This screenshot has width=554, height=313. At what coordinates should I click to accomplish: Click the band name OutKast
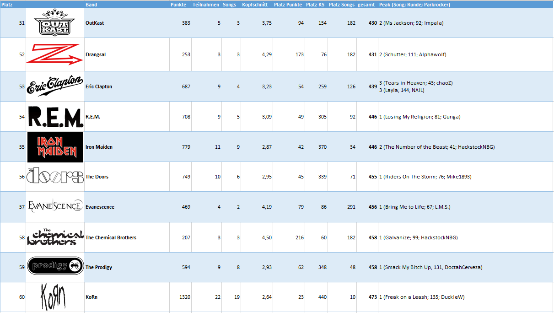coord(95,23)
